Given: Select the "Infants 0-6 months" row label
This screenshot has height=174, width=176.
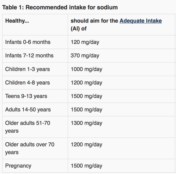Looking at the screenshot, I should tap(28, 42).
